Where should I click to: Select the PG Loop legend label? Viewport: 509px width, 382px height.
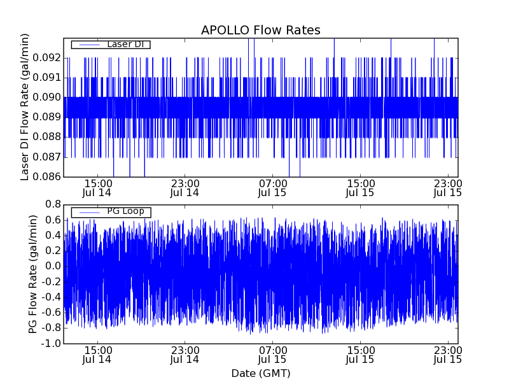pos(125,211)
